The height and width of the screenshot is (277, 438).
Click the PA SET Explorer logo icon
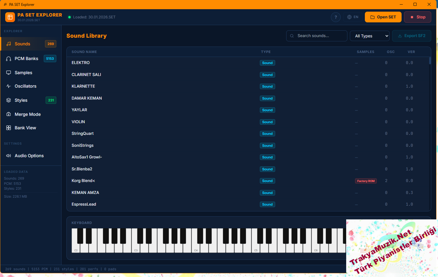click(10, 17)
